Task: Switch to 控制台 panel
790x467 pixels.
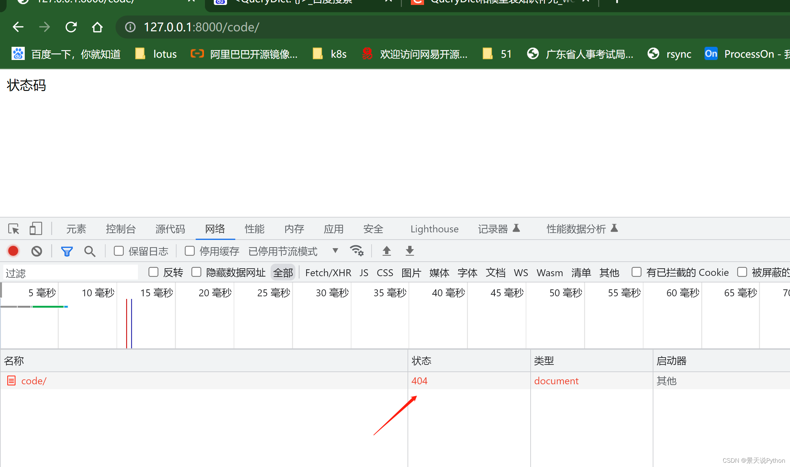Action: [120, 229]
